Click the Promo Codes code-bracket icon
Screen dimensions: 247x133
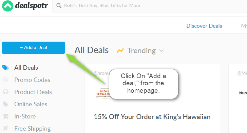pos(5,80)
